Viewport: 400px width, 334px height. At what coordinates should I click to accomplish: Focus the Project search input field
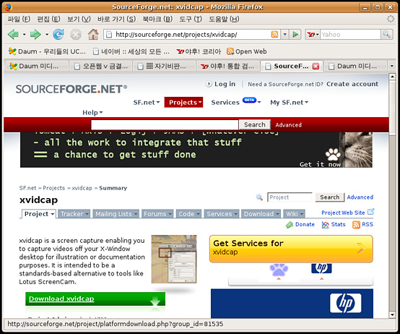coord(290,197)
